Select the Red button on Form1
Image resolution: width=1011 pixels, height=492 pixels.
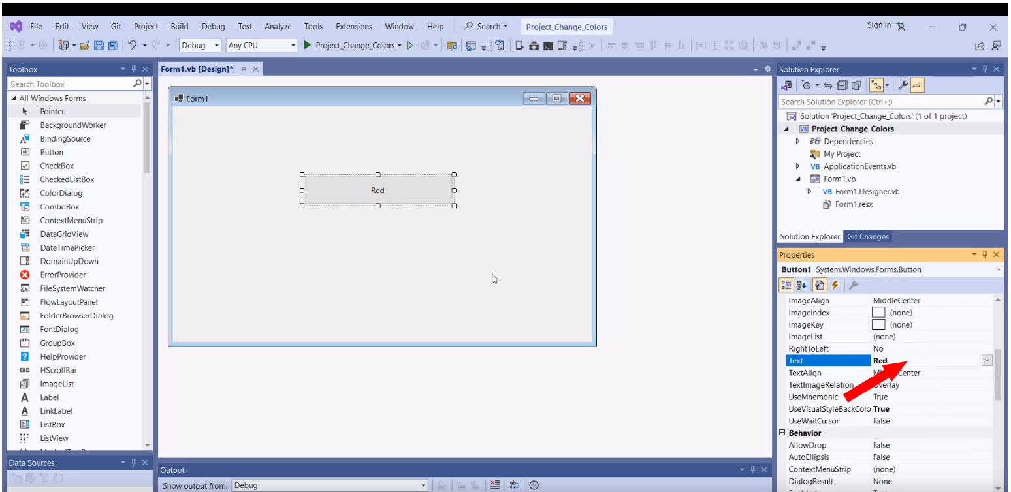click(377, 191)
